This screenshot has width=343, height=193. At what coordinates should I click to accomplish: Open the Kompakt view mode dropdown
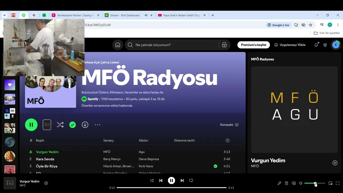[x=229, y=125]
